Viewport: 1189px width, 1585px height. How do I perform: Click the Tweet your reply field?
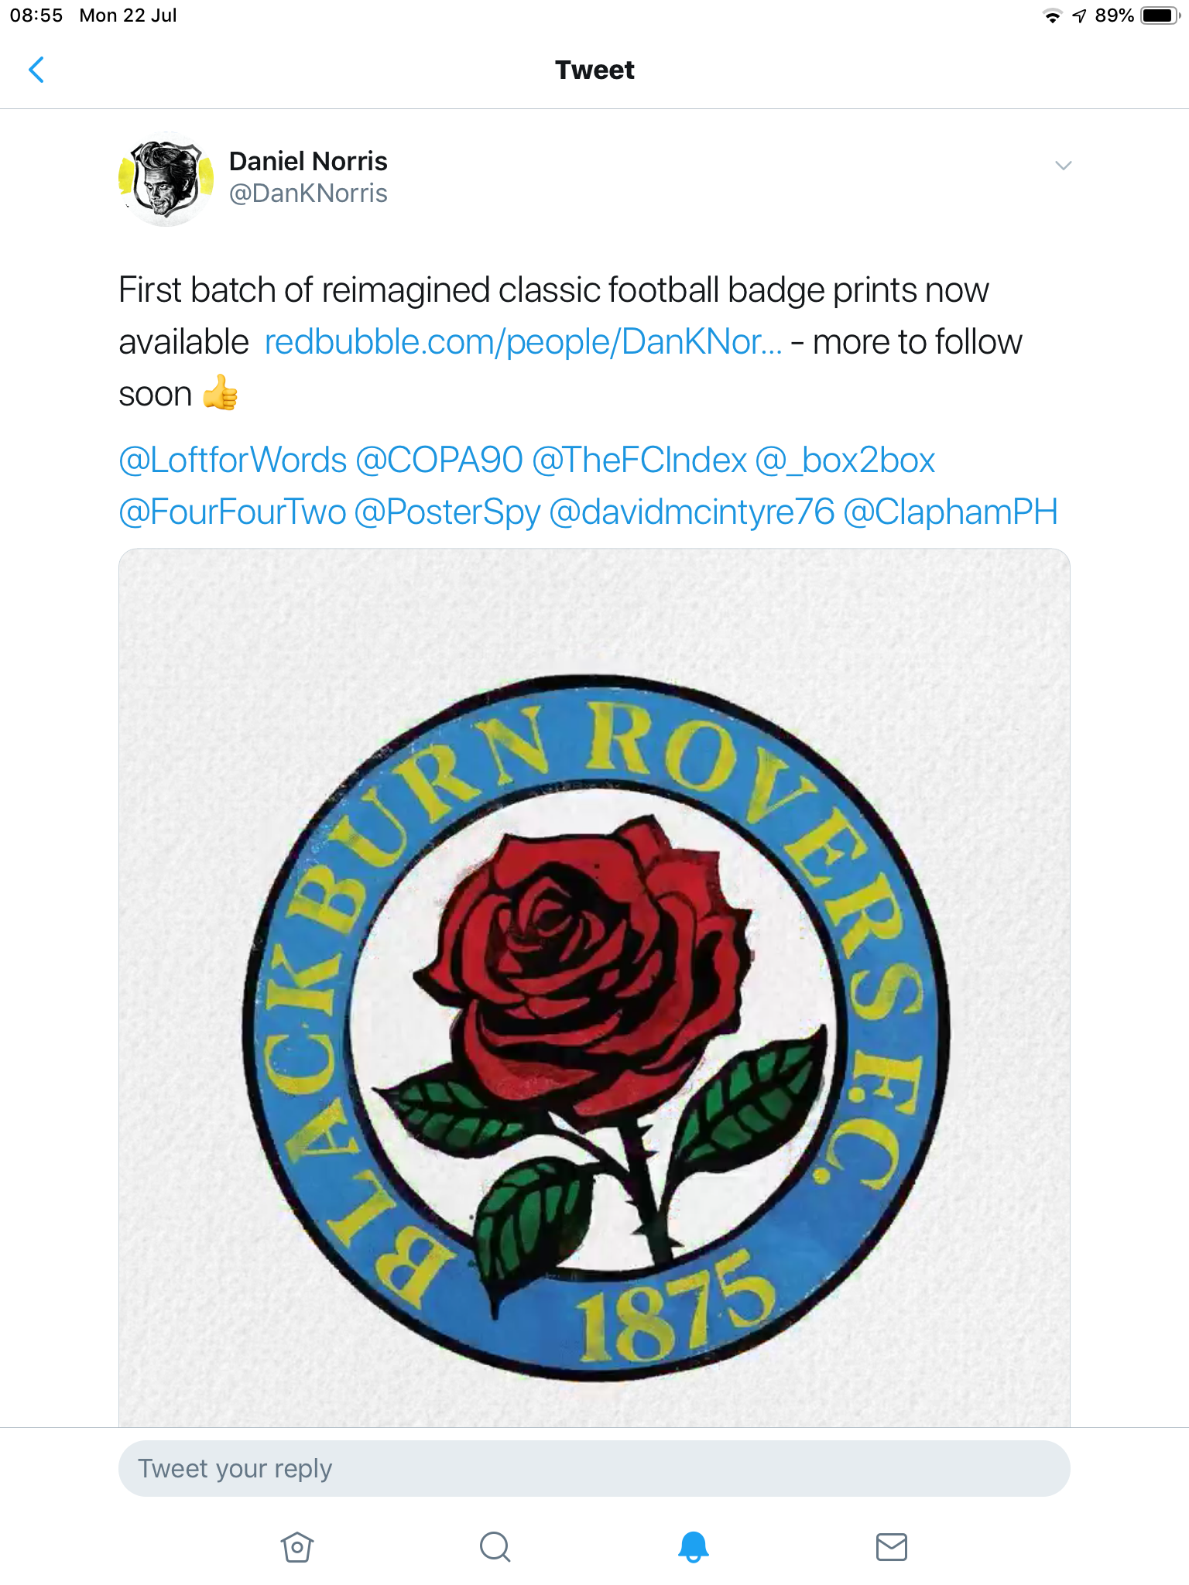click(594, 1468)
